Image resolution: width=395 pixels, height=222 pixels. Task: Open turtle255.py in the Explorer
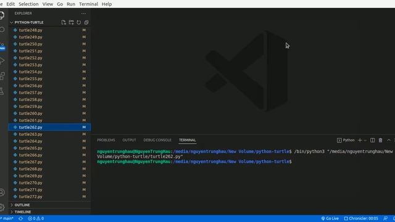click(x=50, y=79)
